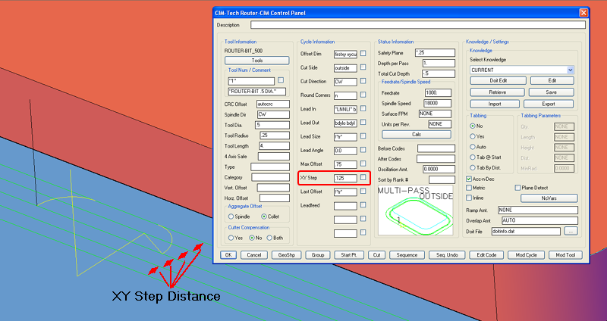Click Doit Edit button
The height and width of the screenshot is (321, 607).
coord(498,81)
